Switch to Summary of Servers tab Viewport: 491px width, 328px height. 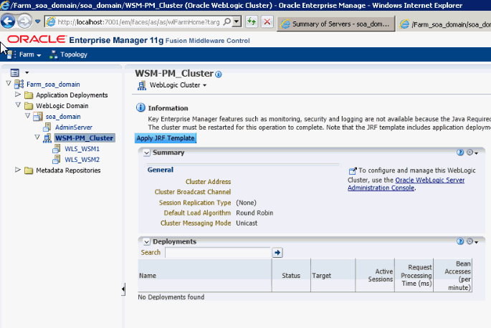coord(336,24)
